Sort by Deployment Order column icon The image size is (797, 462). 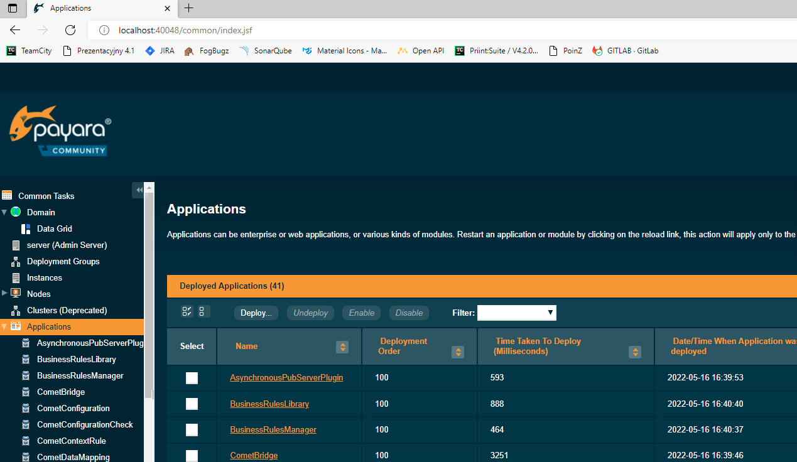pos(458,352)
